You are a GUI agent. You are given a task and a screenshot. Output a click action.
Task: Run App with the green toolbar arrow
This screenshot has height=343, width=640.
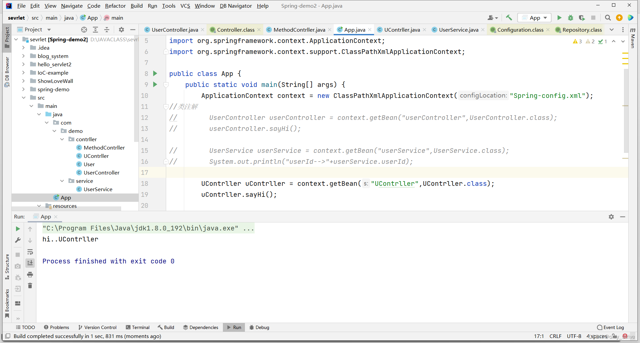[x=559, y=18]
